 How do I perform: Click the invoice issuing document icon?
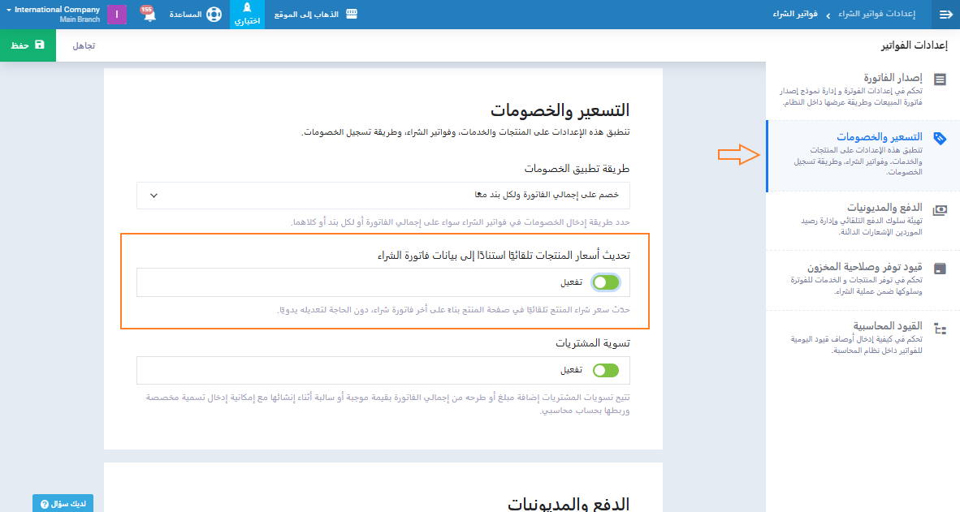pyautogui.click(x=940, y=80)
